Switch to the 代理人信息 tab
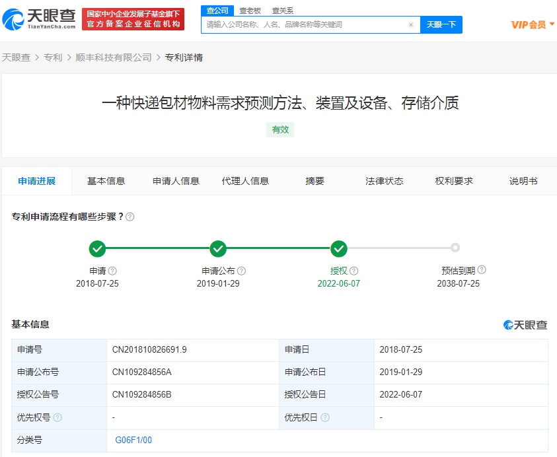The height and width of the screenshot is (457, 557). coord(246,181)
